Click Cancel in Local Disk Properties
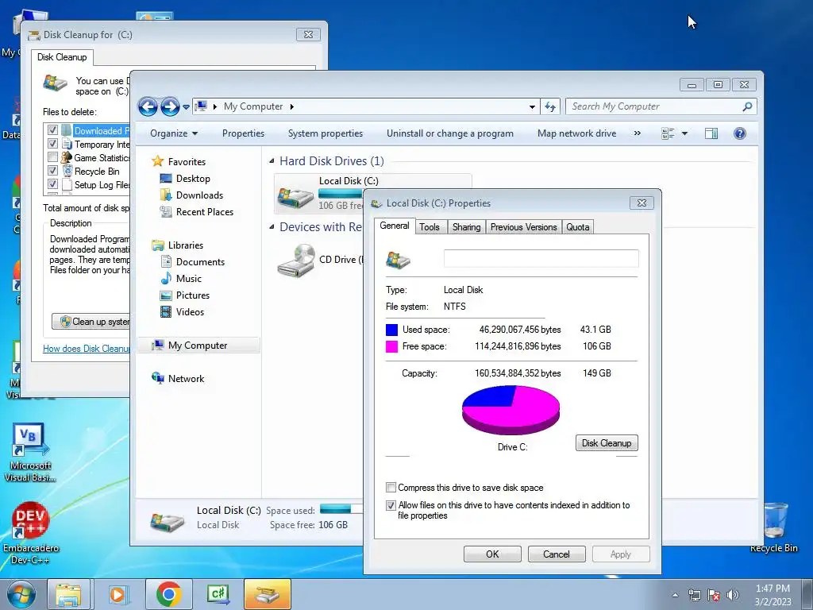The height and width of the screenshot is (610, 813). point(557,554)
